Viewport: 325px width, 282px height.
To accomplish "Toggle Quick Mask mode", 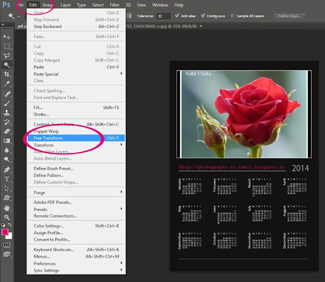I will [7, 245].
